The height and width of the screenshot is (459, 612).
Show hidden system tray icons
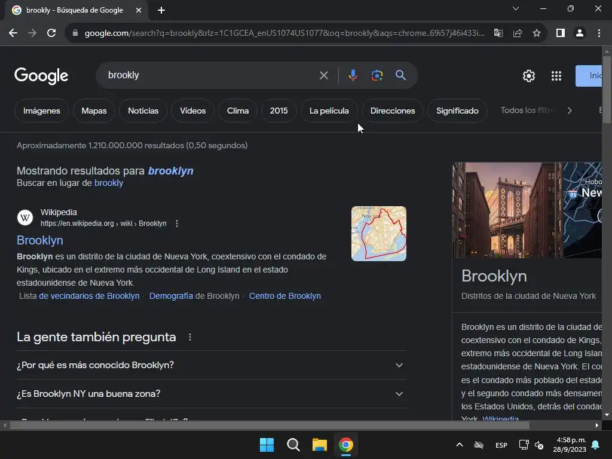tap(460, 445)
